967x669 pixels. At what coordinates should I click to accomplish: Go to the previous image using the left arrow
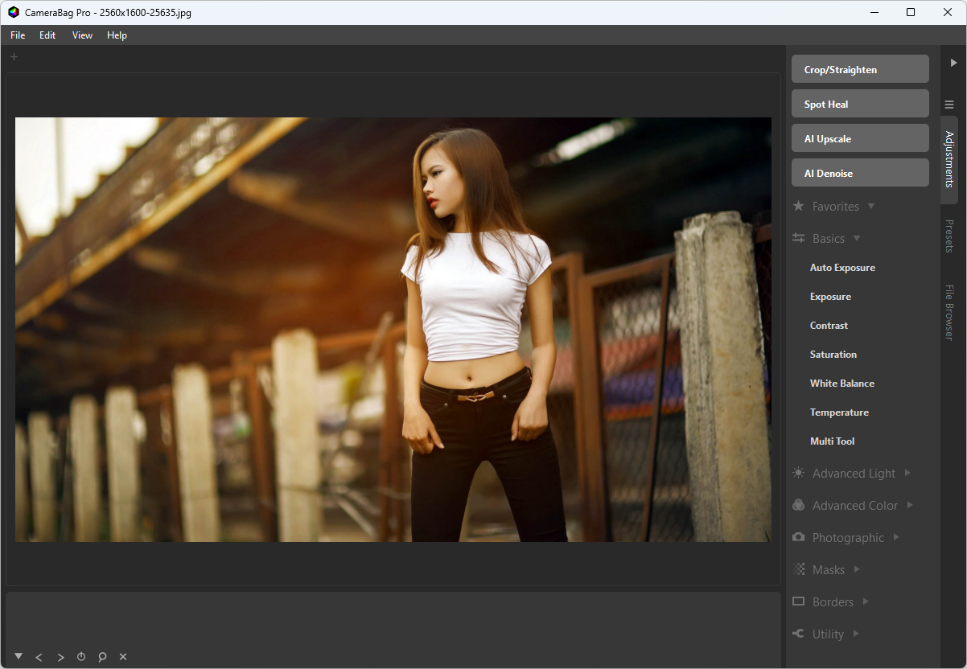click(39, 657)
